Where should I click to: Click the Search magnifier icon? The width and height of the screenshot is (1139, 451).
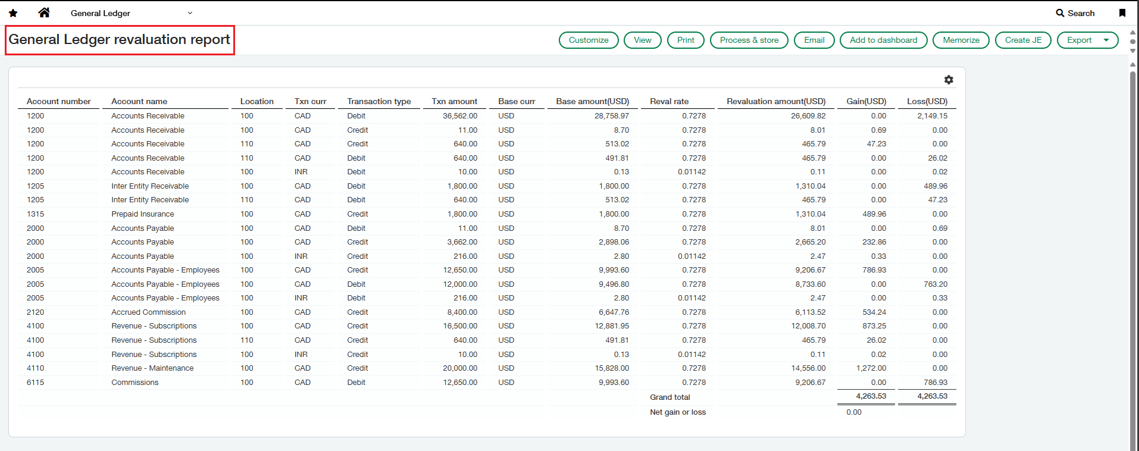(1060, 13)
